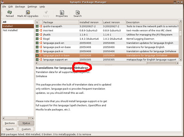This screenshot has height=137, width=184.
Task: Click the Sections button
Action: [x=10, y=123]
